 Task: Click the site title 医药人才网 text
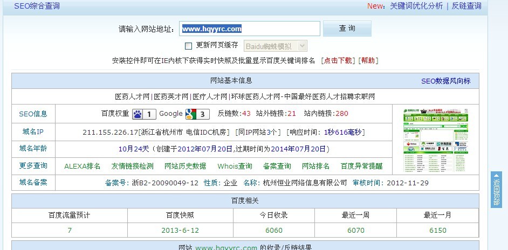click(132, 96)
